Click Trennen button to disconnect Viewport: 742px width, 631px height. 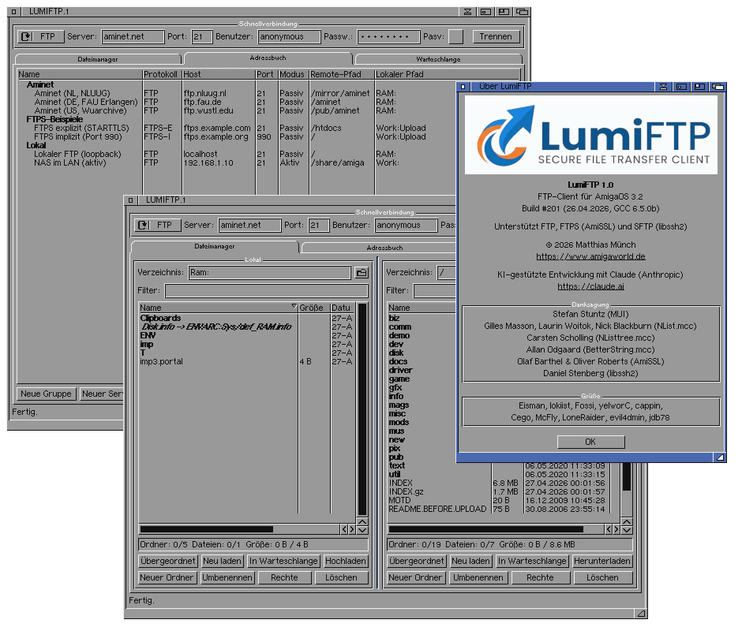496,36
